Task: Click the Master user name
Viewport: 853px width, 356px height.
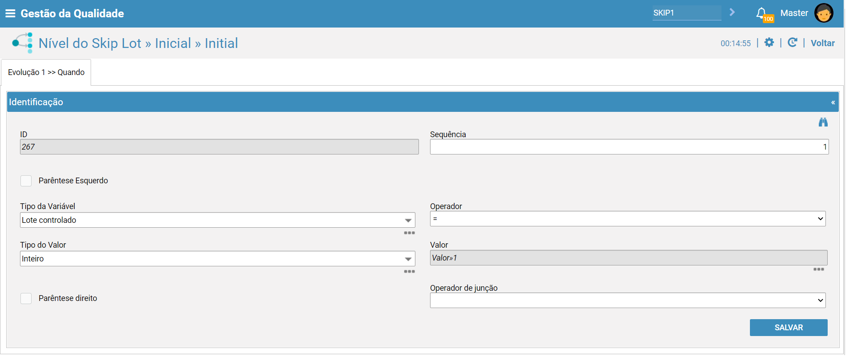Action: 794,13
